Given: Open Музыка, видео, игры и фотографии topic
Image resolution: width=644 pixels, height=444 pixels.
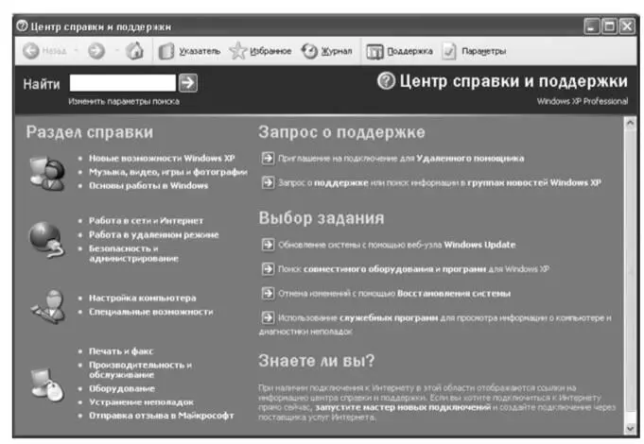Looking at the screenshot, I should pyautogui.click(x=168, y=172).
